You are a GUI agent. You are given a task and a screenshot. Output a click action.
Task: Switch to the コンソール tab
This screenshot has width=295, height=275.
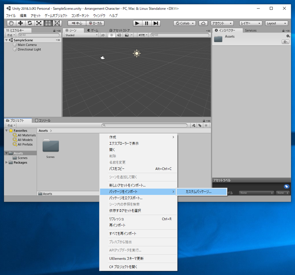coord(43,121)
